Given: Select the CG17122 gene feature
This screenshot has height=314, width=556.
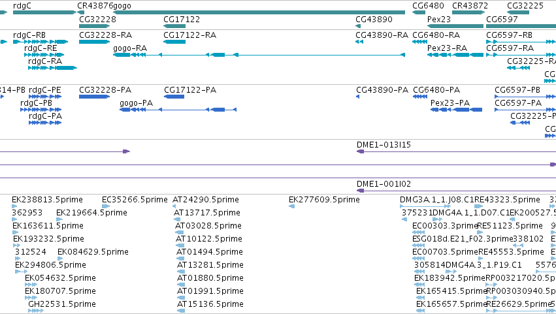Looking at the screenshot, I should coord(174,26).
